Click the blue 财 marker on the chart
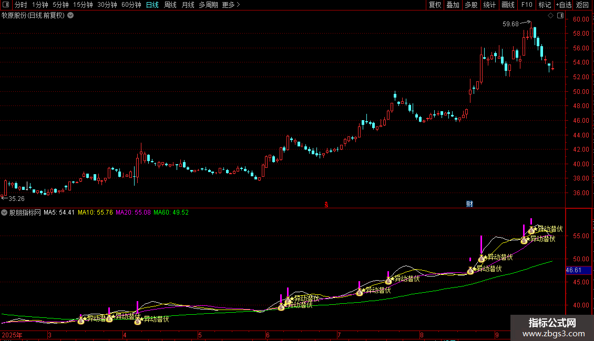Screen dimensions: 594x341 (x=470, y=204)
